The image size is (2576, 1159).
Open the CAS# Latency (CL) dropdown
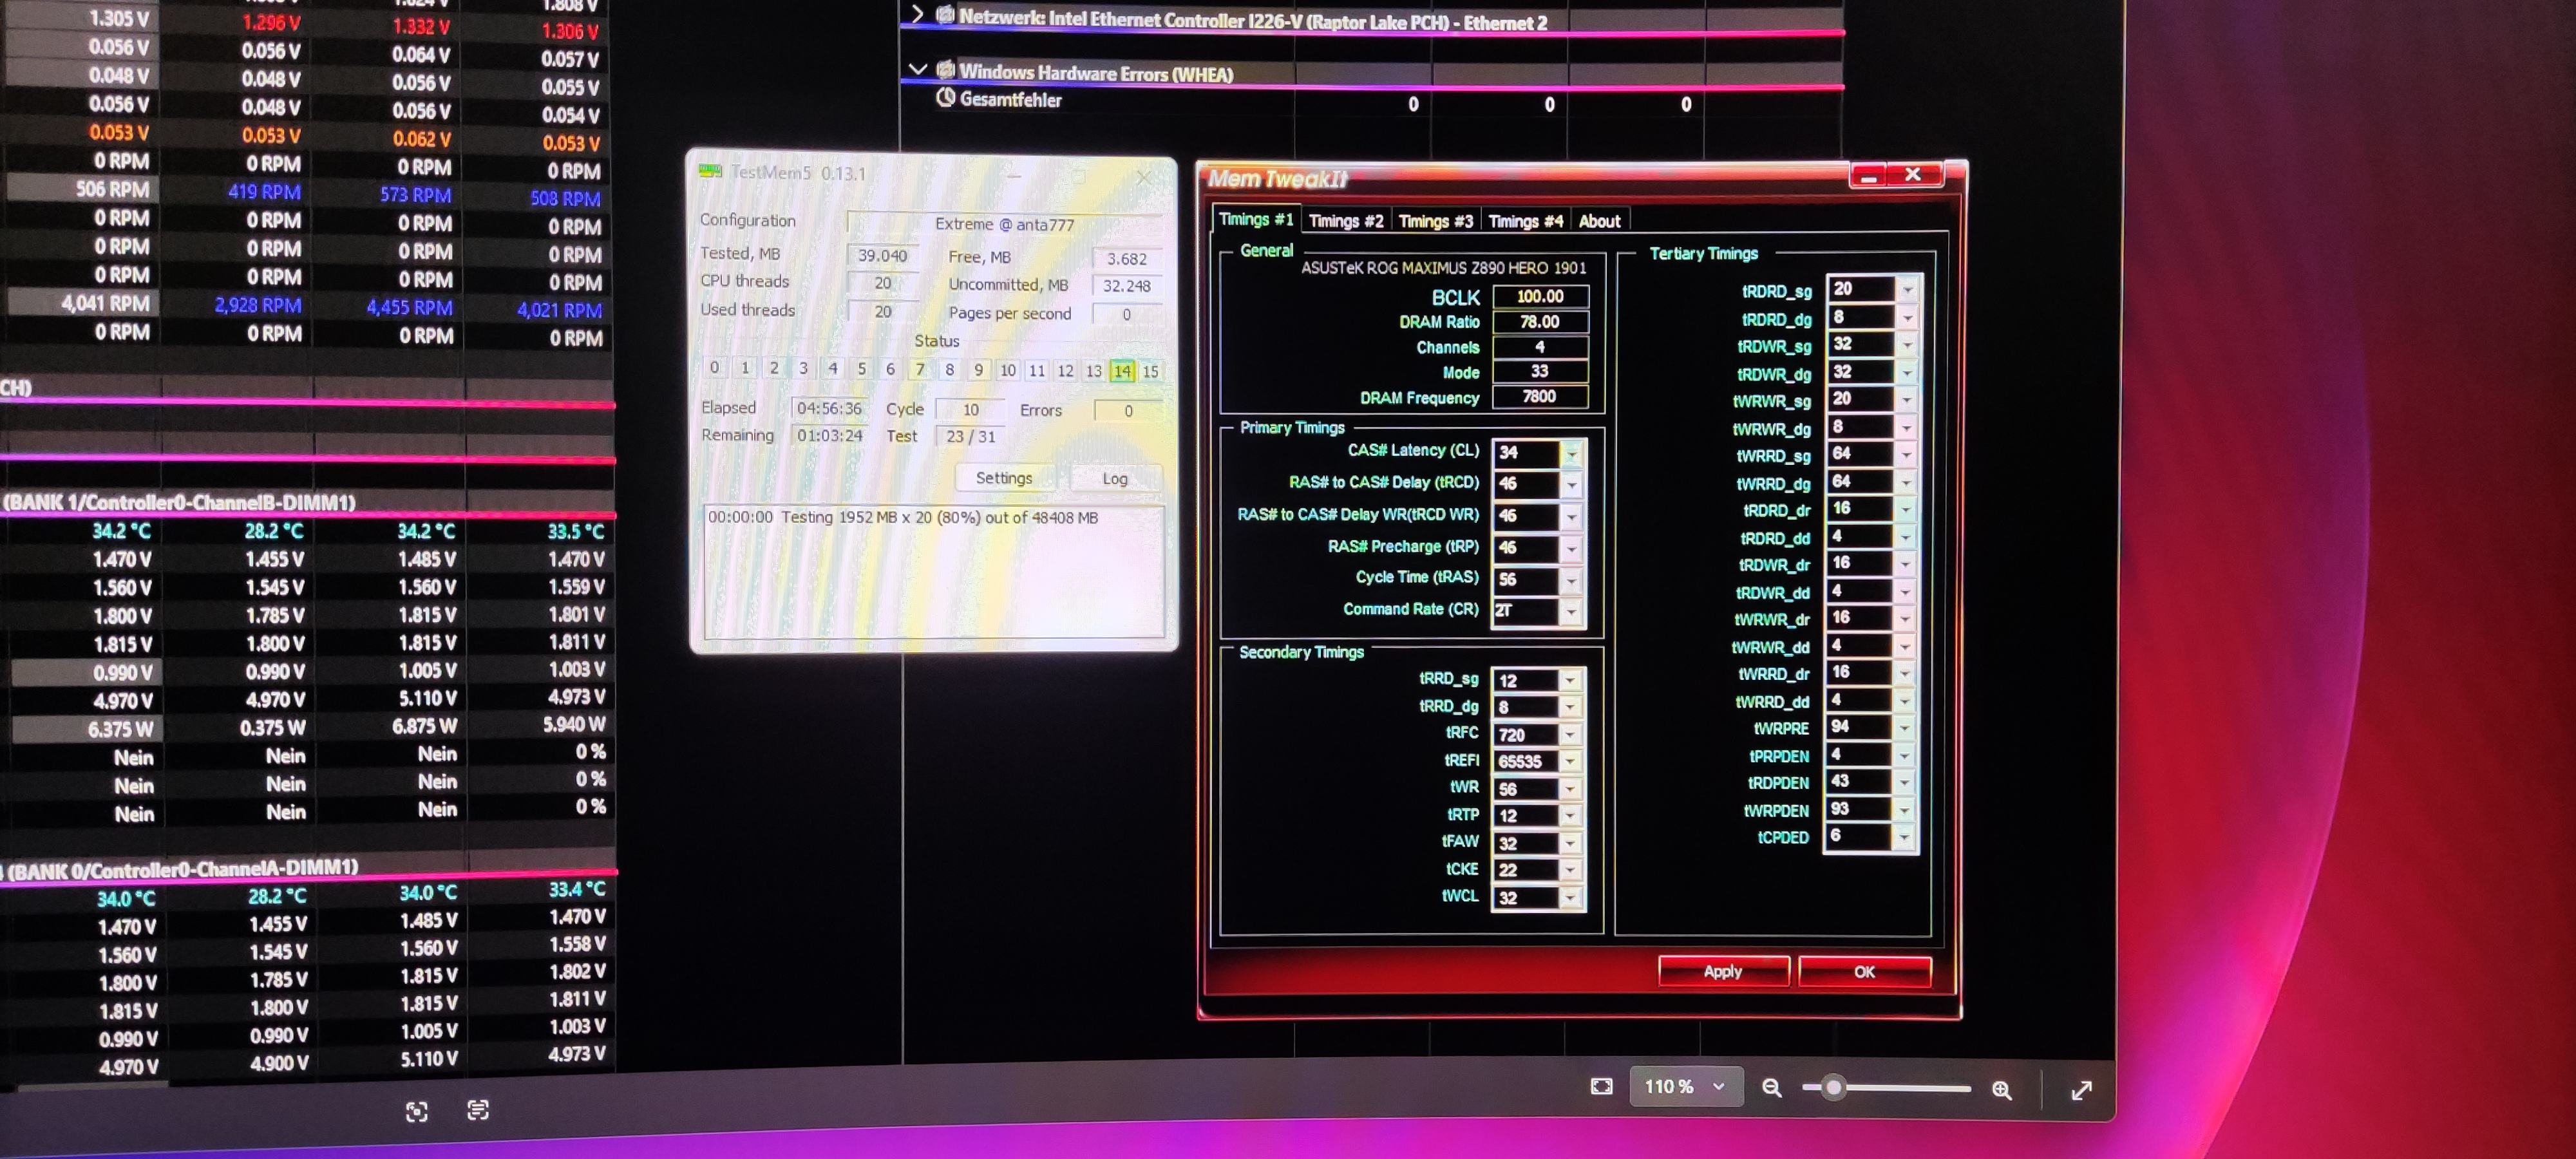click(1571, 453)
